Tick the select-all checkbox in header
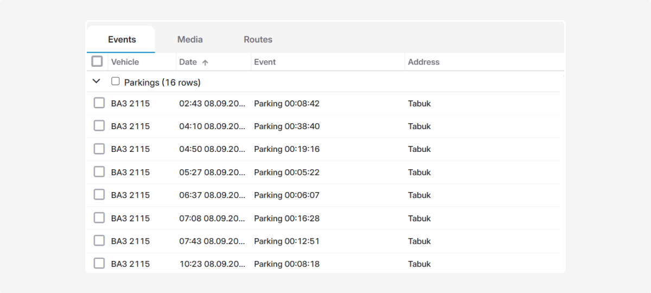 coord(97,61)
